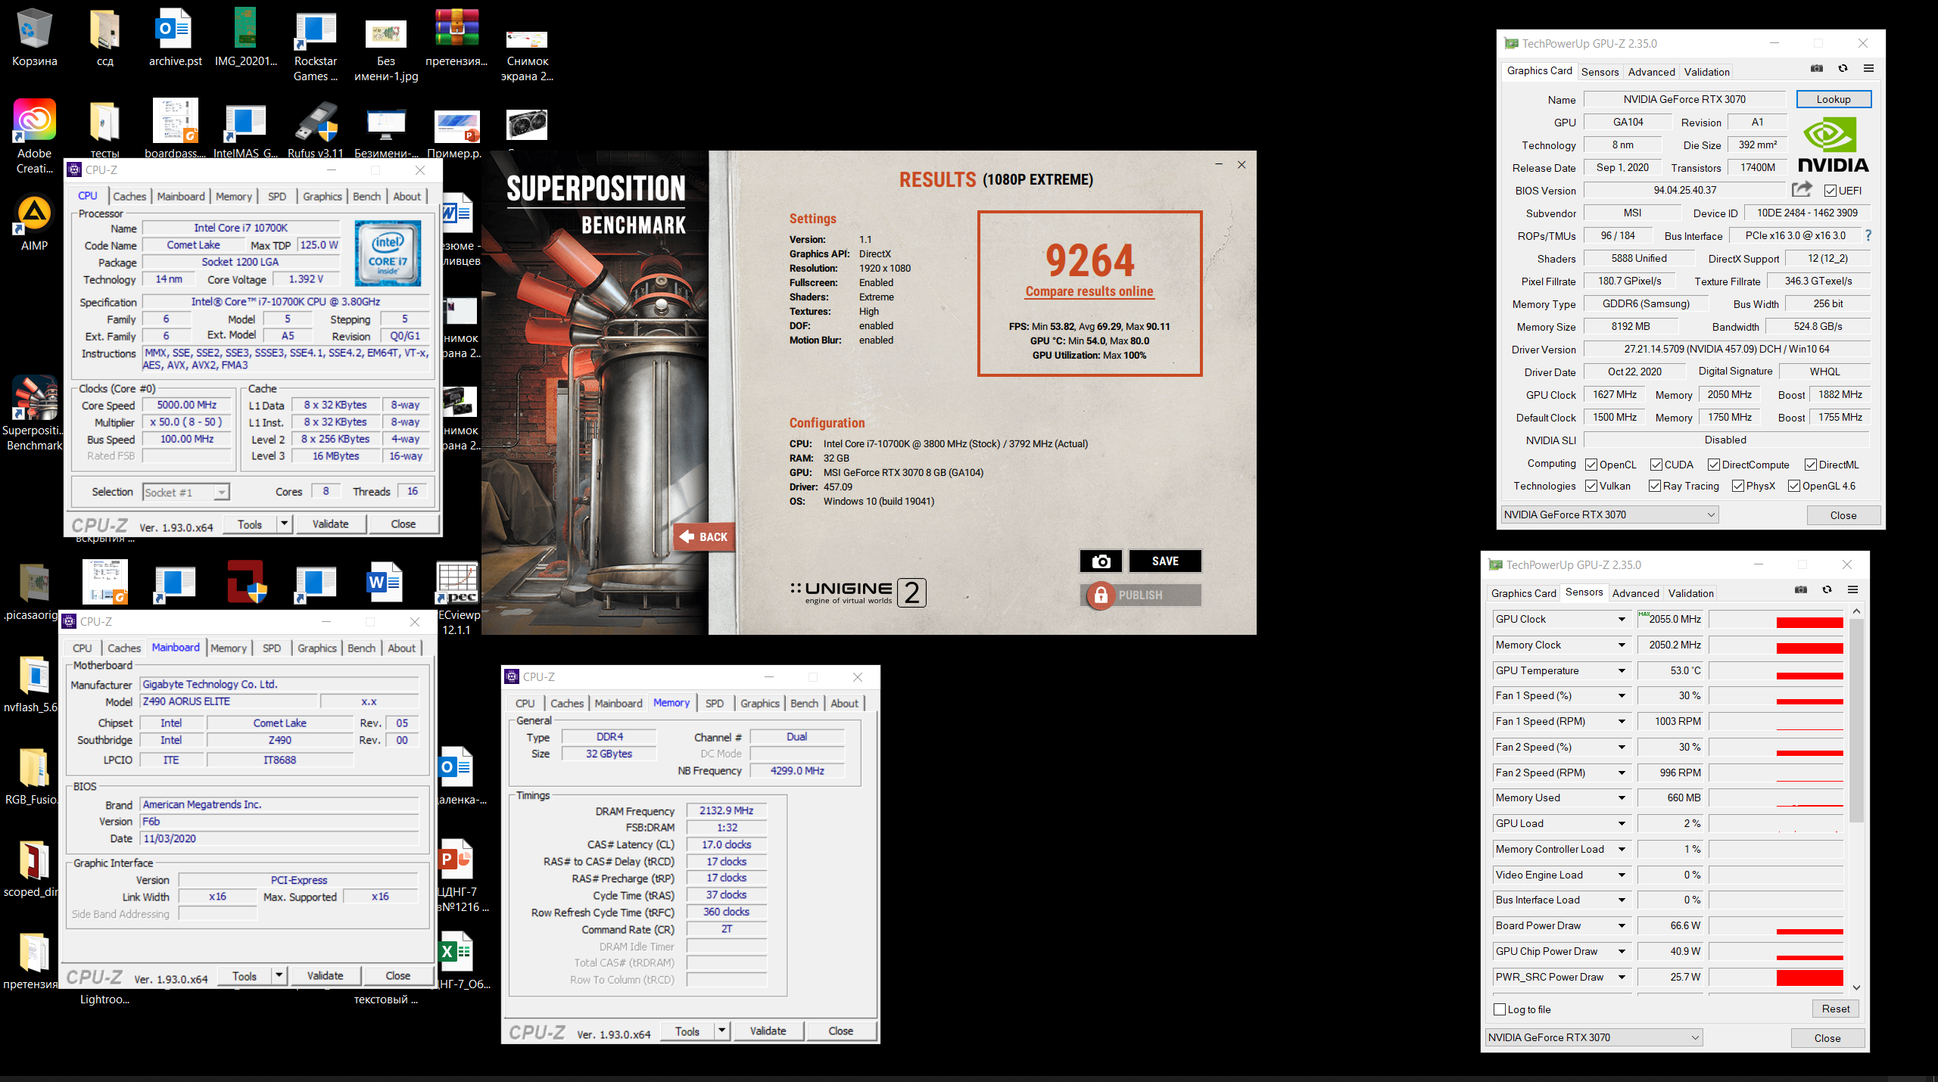Expand the Memory Clock sensor dropdown

1622,645
